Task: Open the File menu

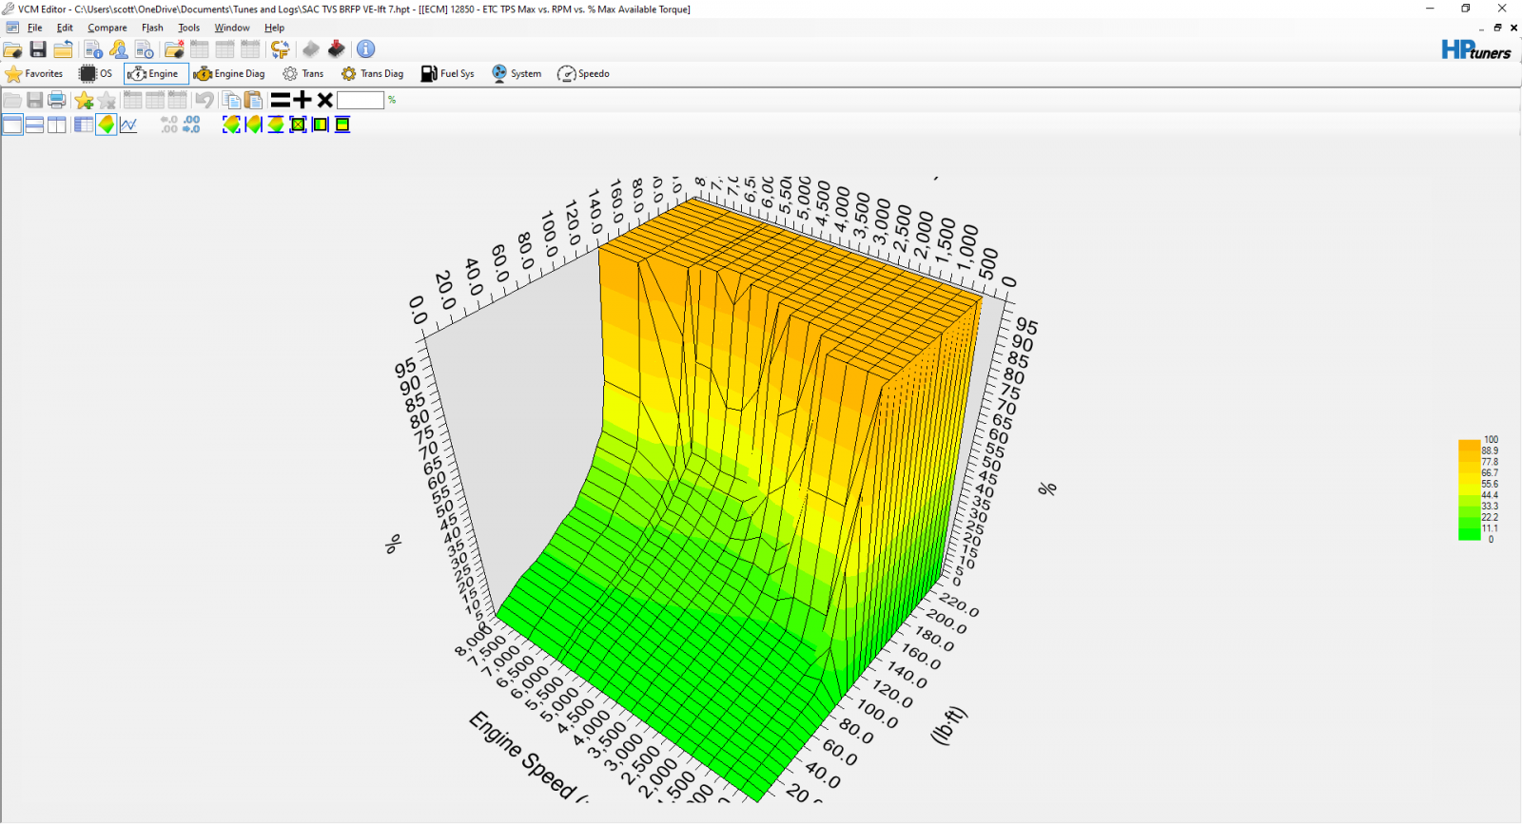Action: (x=34, y=28)
